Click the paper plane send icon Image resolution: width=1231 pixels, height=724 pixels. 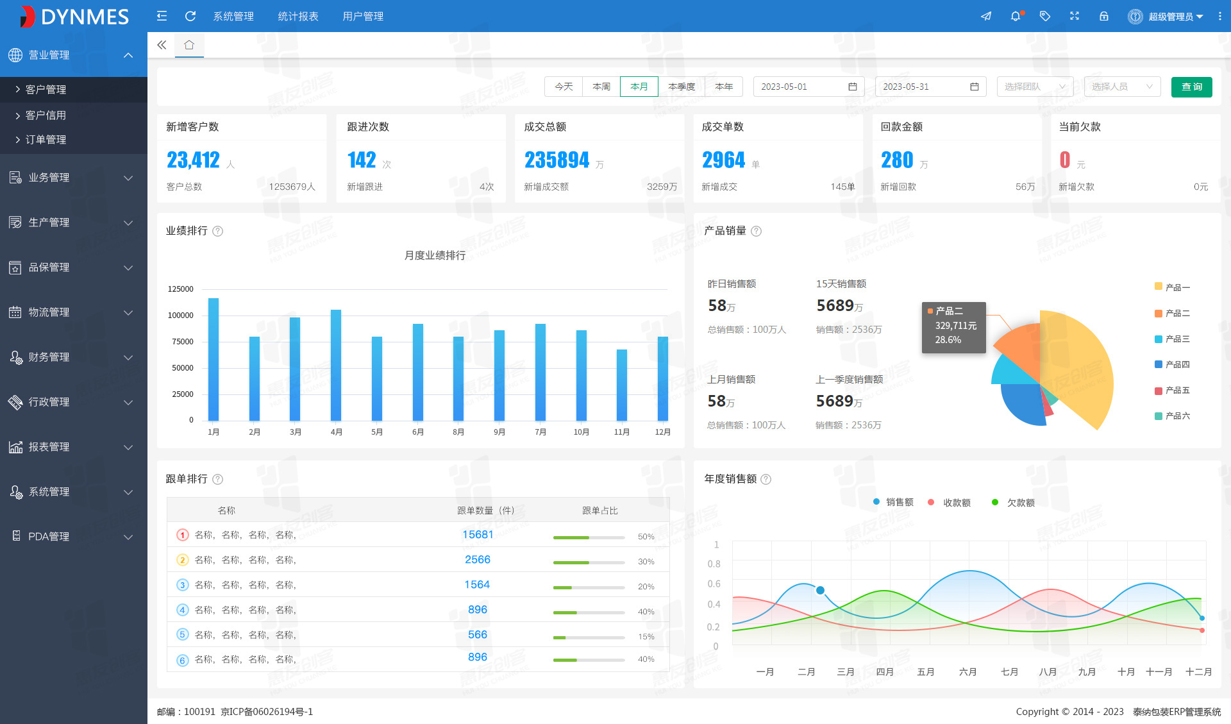986,16
